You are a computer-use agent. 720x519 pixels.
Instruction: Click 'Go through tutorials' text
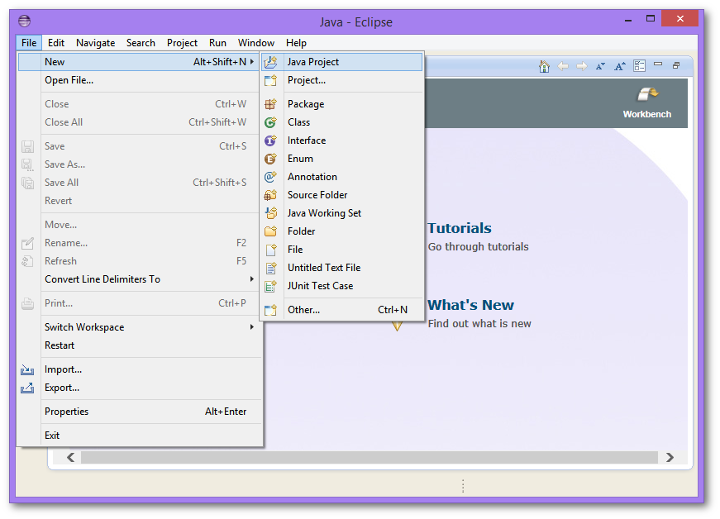pyautogui.click(x=478, y=247)
